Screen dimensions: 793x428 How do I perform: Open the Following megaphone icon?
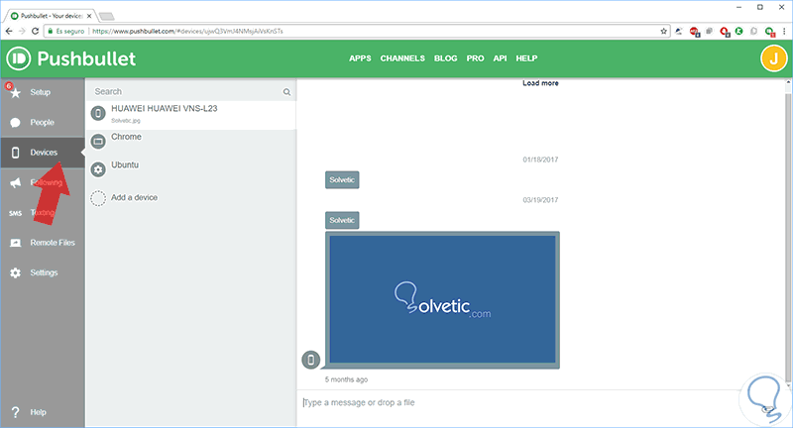click(x=16, y=183)
